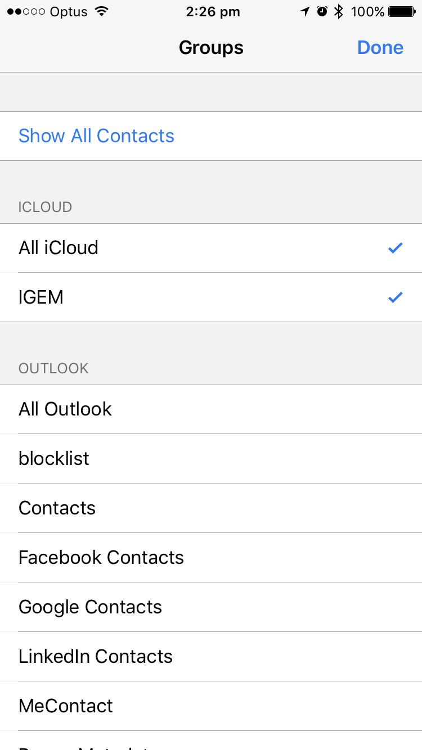This screenshot has width=422, height=750.
Task: Tap the Optus carrier label
Action: pyautogui.click(x=70, y=11)
